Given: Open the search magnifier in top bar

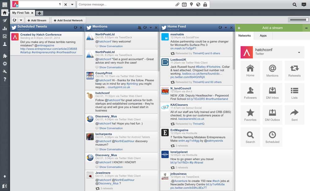Looking at the screenshot, I should [294, 5].
